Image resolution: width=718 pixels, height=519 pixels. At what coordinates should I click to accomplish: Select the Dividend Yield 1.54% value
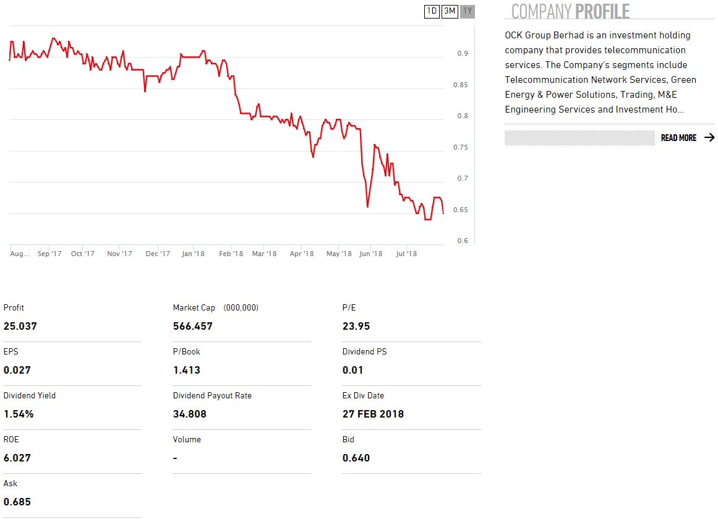click(x=19, y=414)
